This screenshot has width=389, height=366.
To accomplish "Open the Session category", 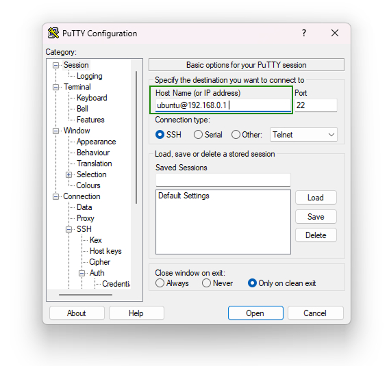I will tap(76, 65).
